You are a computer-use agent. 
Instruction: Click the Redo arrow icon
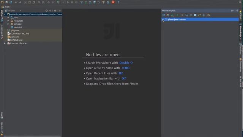pos(20,2)
